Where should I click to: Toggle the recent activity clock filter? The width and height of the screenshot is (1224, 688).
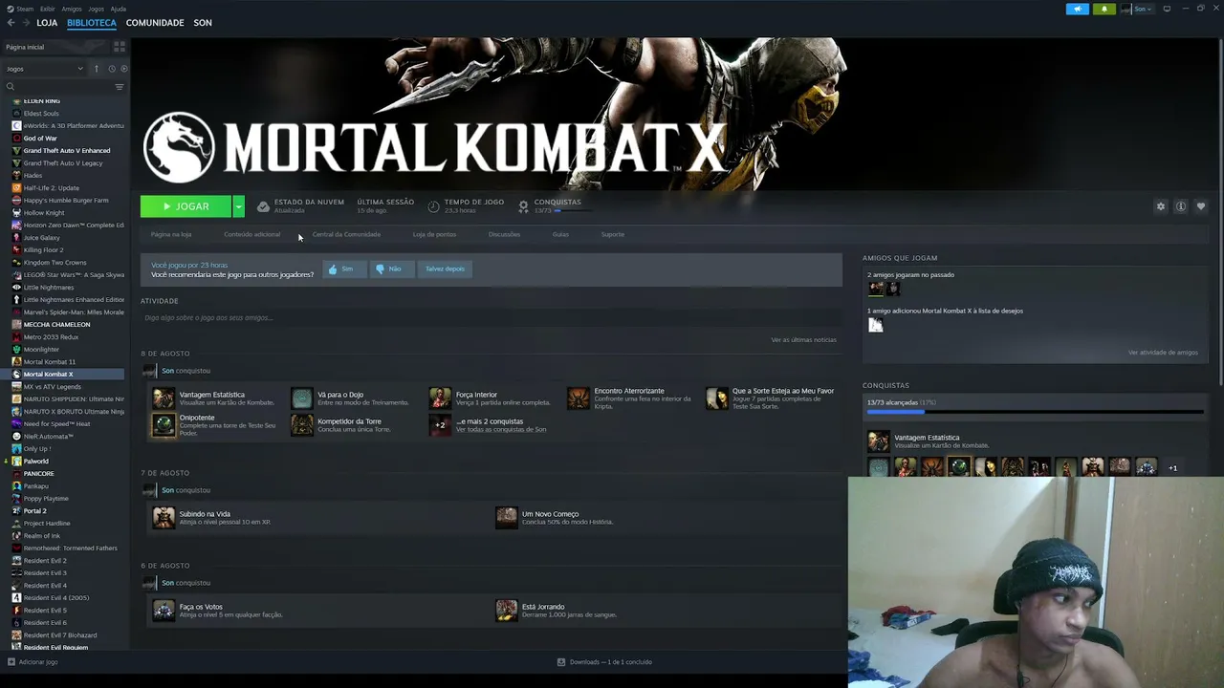(112, 69)
